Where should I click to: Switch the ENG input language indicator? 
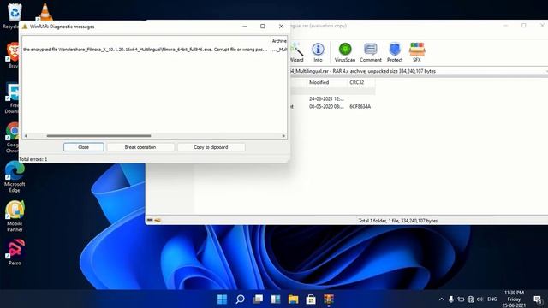[492, 299]
